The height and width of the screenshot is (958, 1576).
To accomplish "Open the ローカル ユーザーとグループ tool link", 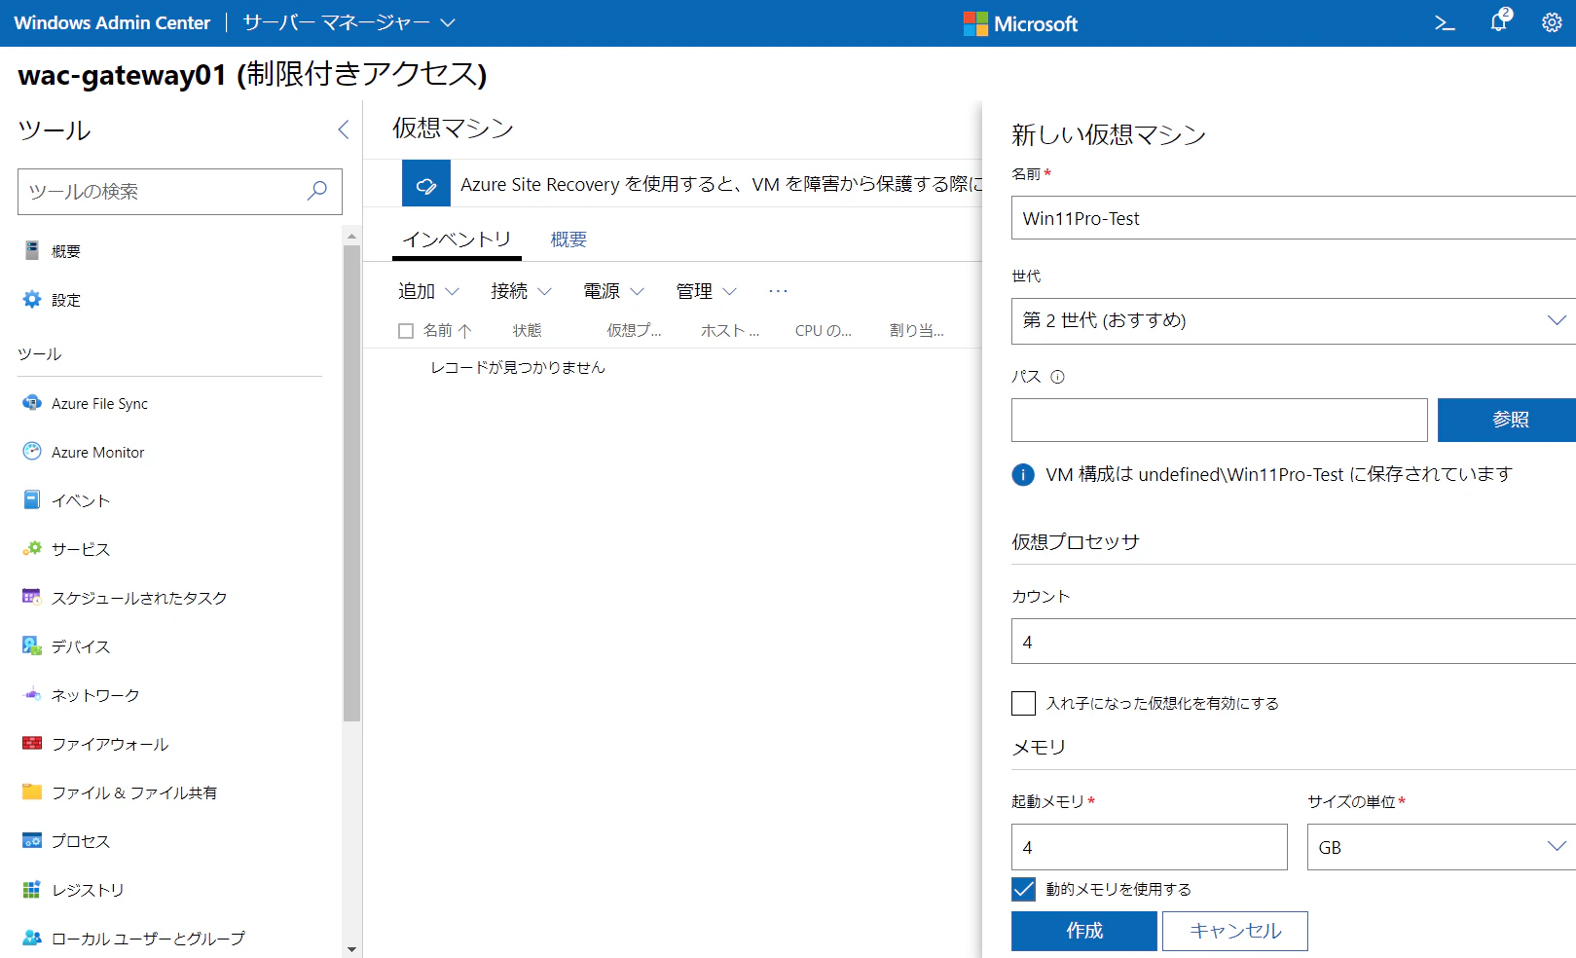I will [x=148, y=939].
